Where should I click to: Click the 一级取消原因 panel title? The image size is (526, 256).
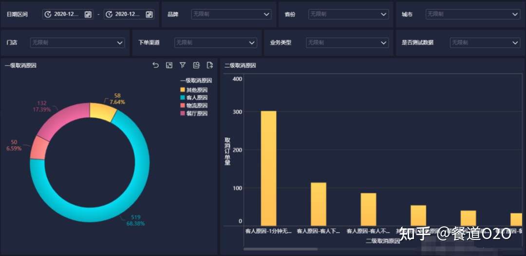click(20, 66)
